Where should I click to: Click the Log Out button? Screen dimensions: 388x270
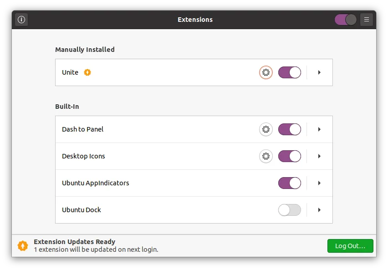coord(350,246)
